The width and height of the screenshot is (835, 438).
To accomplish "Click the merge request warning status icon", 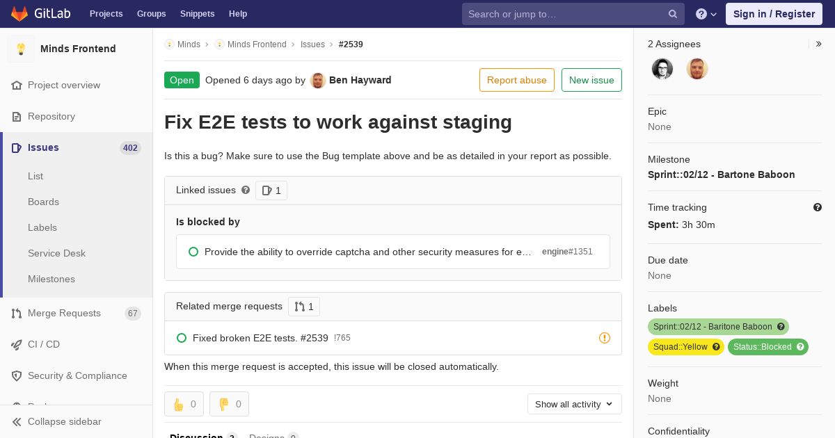I will (605, 338).
